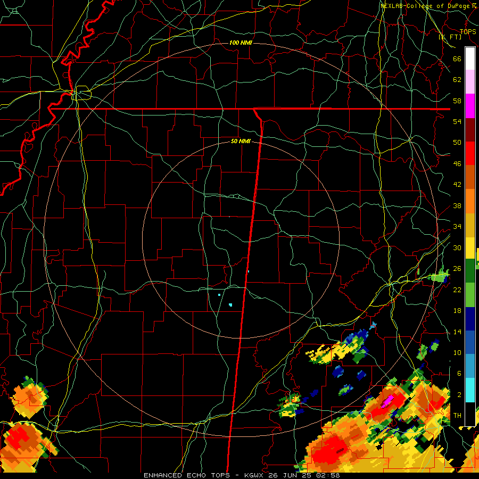Click the medium blue 18 kft legend swatch
This screenshot has height=479, width=479.
(x=470, y=342)
